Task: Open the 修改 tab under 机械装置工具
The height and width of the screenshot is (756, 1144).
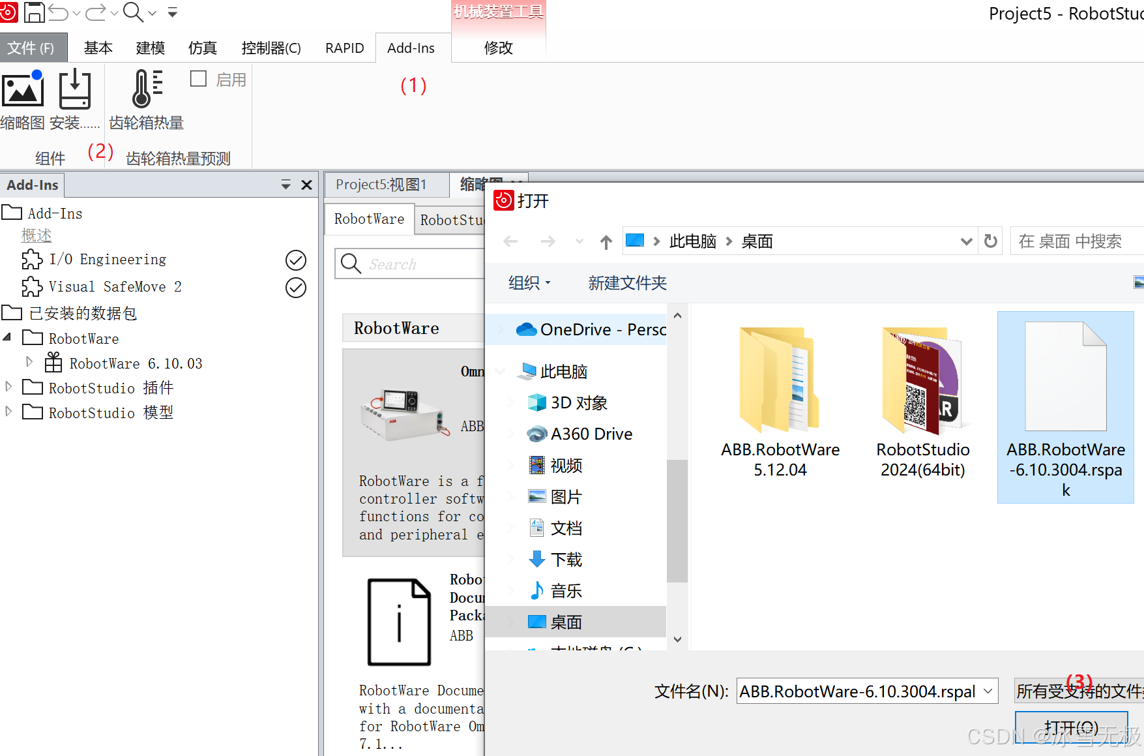Action: tap(499, 48)
